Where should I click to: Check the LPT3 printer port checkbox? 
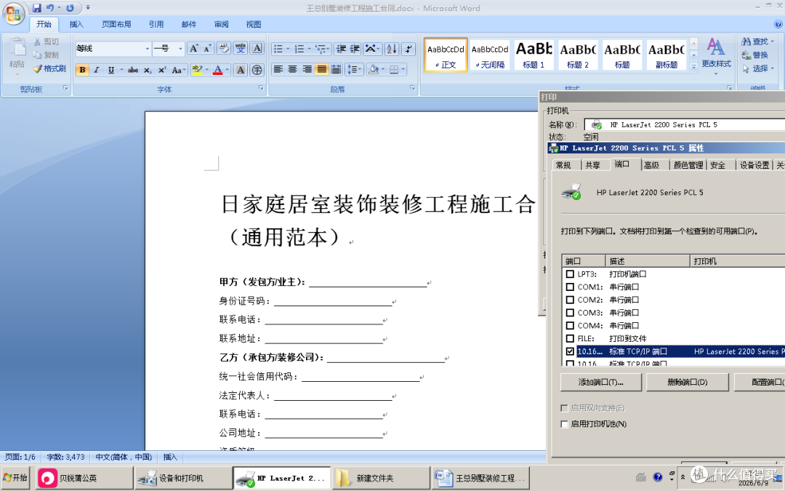tap(570, 274)
